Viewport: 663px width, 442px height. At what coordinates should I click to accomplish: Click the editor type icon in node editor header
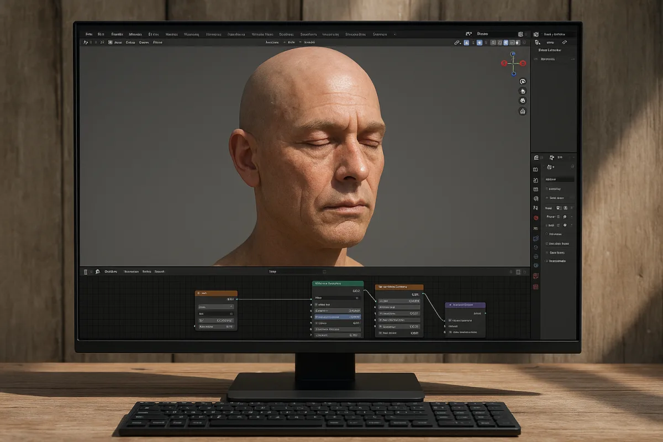click(x=85, y=272)
